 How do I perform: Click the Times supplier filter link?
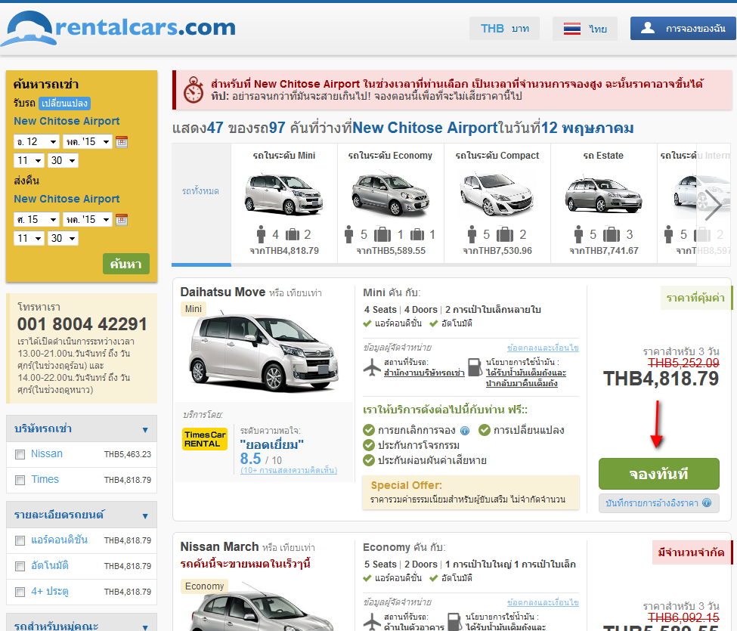click(45, 480)
